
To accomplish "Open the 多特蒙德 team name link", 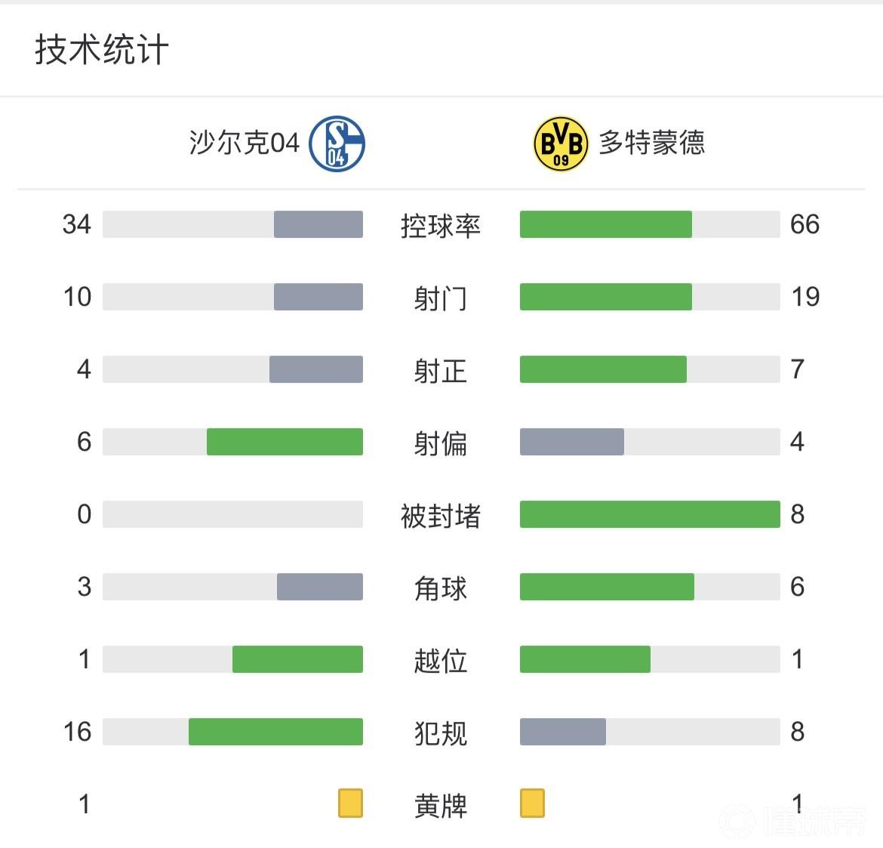I will [652, 143].
